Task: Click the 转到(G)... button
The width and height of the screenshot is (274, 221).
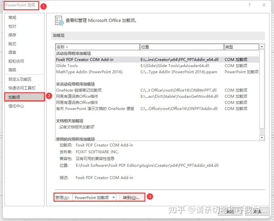Action: point(131,197)
